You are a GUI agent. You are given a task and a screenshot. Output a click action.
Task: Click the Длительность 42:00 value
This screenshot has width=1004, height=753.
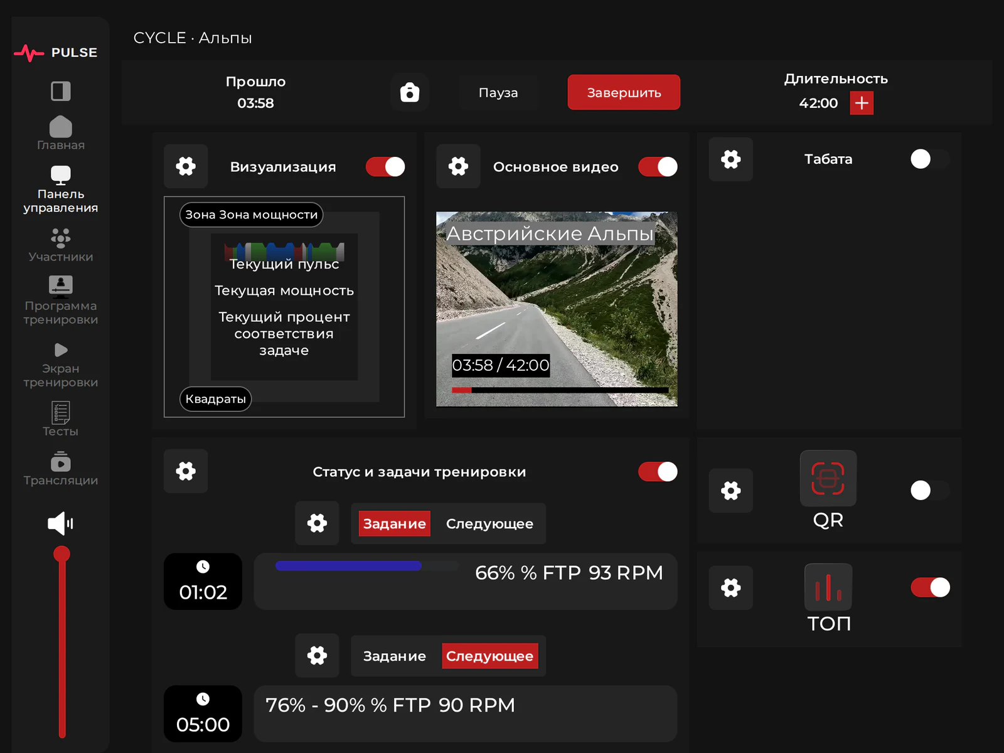tap(818, 103)
